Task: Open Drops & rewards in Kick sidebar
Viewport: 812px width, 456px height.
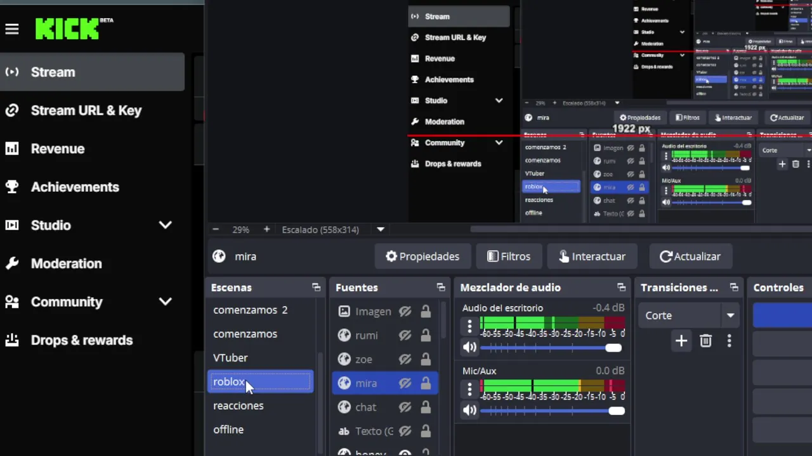Action: [x=82, y=340]
